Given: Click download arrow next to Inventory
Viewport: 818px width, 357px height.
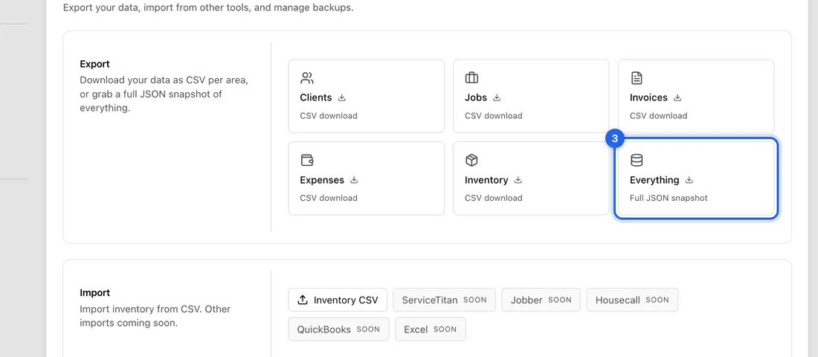Looking at the screenshot, I should (x=518, y=180).
